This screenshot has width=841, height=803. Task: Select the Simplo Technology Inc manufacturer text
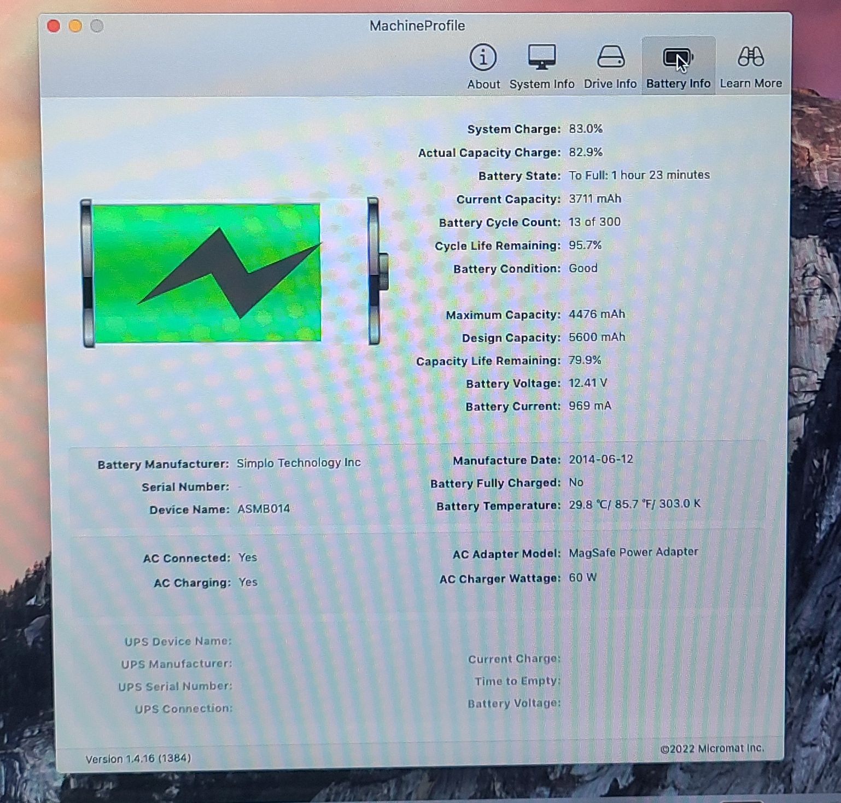298,463
